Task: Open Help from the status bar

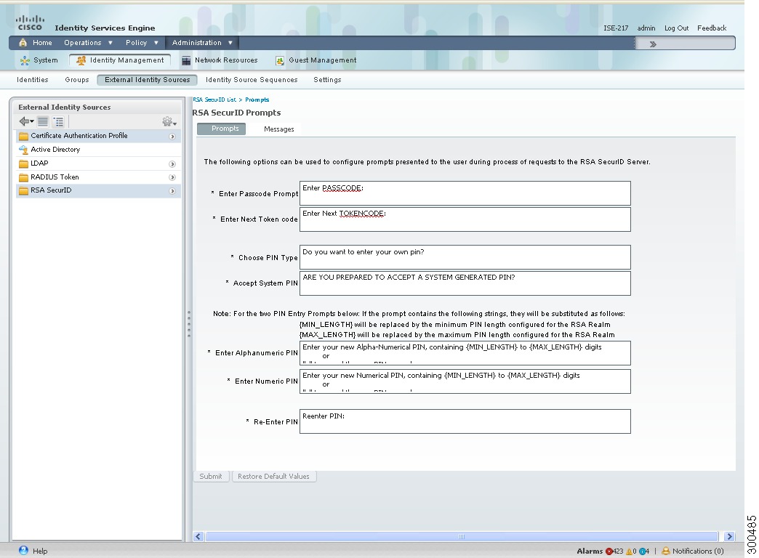Action: [33, 551]
